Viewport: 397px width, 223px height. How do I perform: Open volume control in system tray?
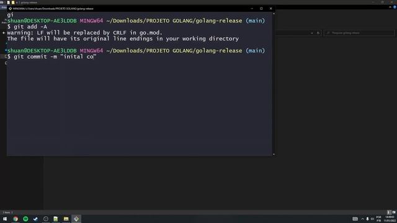point(372,219)
